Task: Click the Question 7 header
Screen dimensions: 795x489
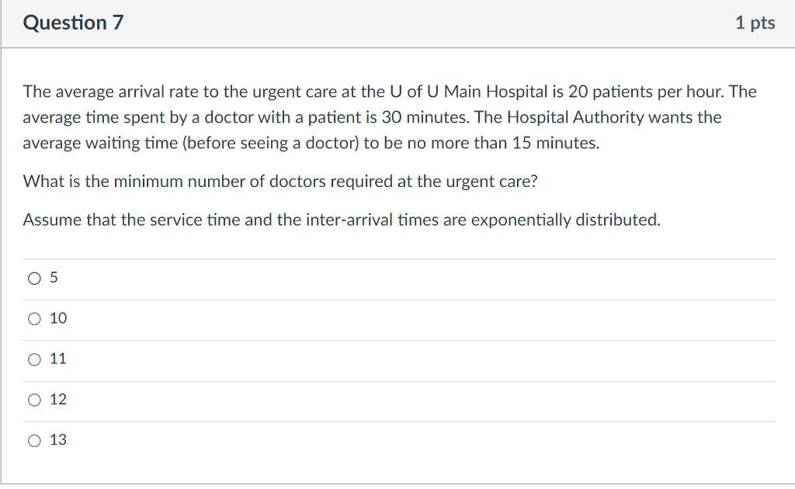Action: pos(74,23)
